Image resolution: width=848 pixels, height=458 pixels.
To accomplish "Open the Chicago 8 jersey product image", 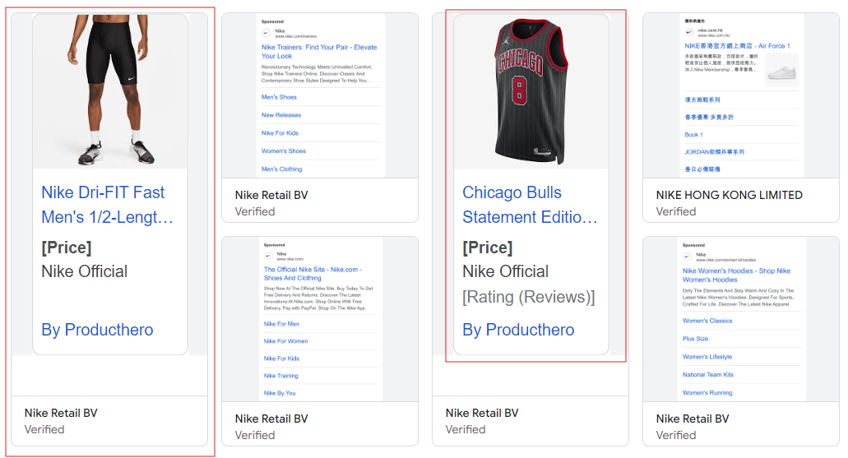I will click(x=531, y=90).
